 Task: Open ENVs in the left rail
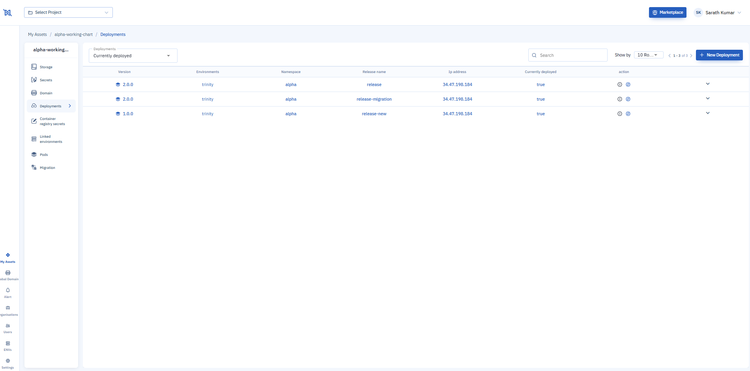pos(8,346)
